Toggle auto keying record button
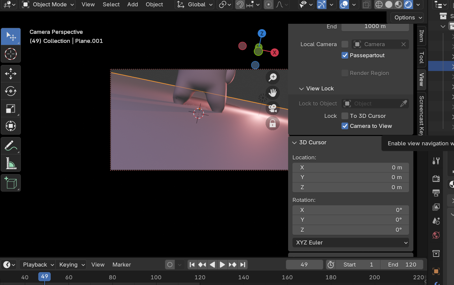Viewport: 454px width, 285px height. pos(170,265)
